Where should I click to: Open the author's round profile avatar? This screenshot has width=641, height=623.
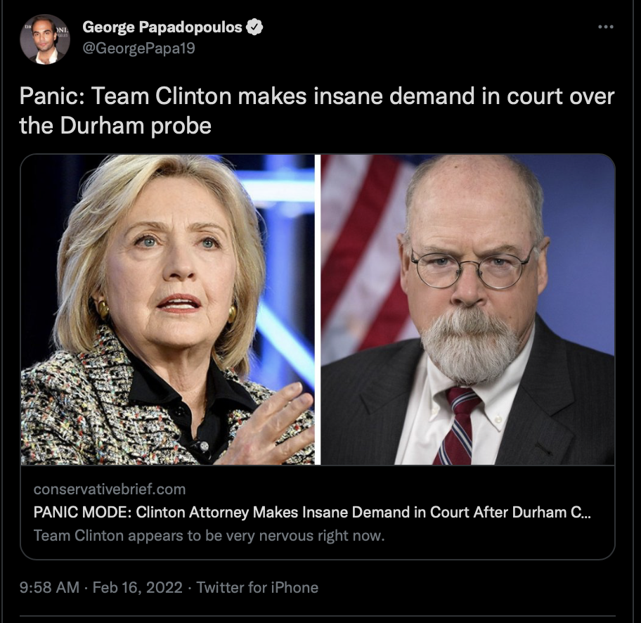coord(44,39)
